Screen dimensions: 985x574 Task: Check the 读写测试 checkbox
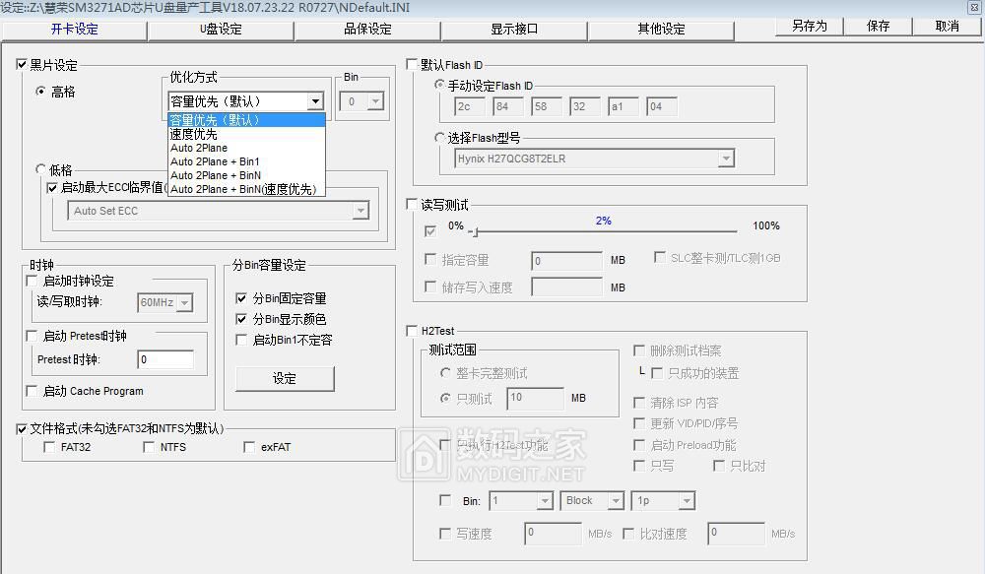click(413, 205)
